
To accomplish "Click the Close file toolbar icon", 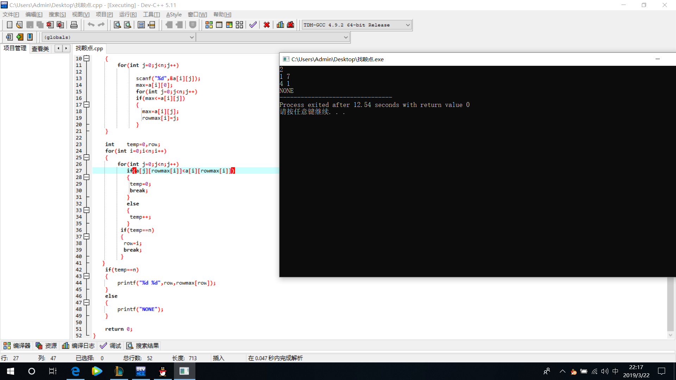I will pyautogui.click(x=50, y=25).
